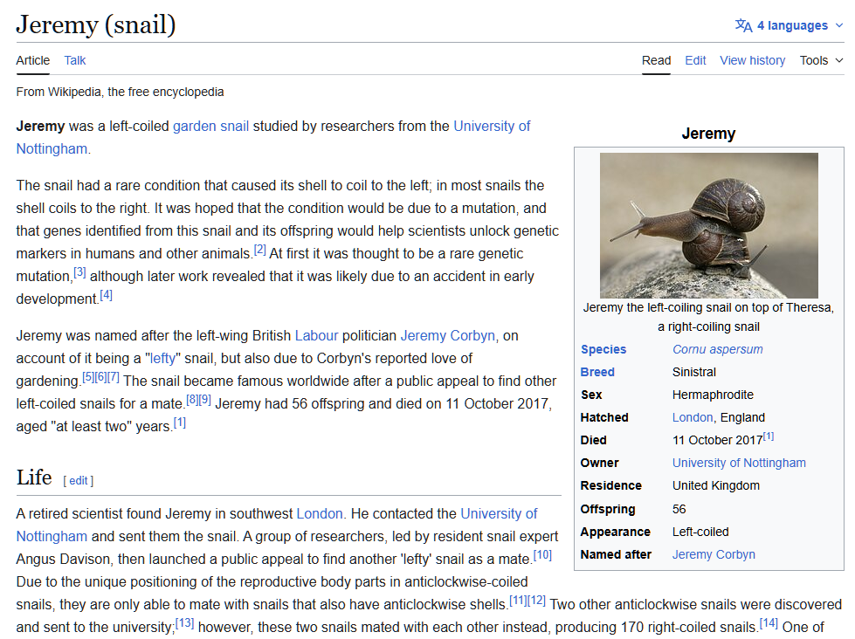Follow the Breed label link in infobox
This screenshot has width=855, height=639.
coord(597,372)
